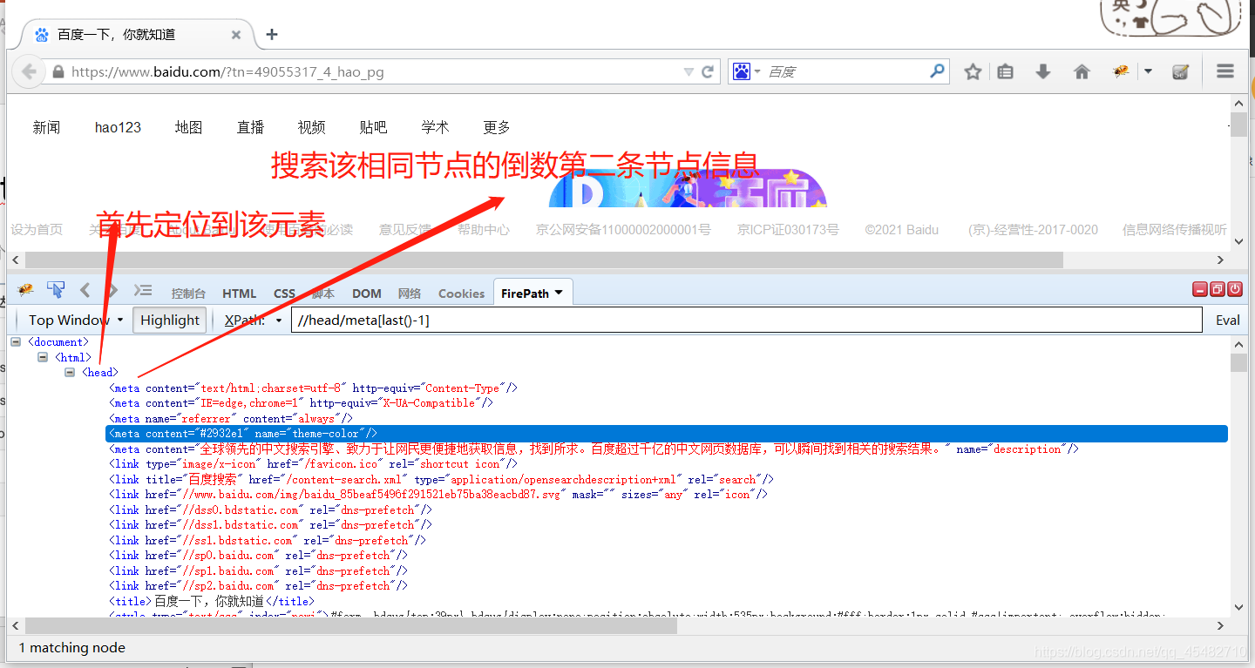
Task: Open the Firefox hamburger menu
Action: pyautogui.click(x=1225, y=72)
